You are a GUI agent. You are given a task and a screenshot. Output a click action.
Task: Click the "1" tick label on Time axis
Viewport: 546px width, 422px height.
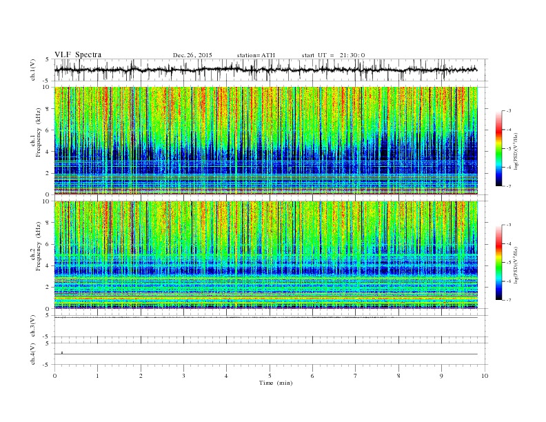[x=97, y=376]
